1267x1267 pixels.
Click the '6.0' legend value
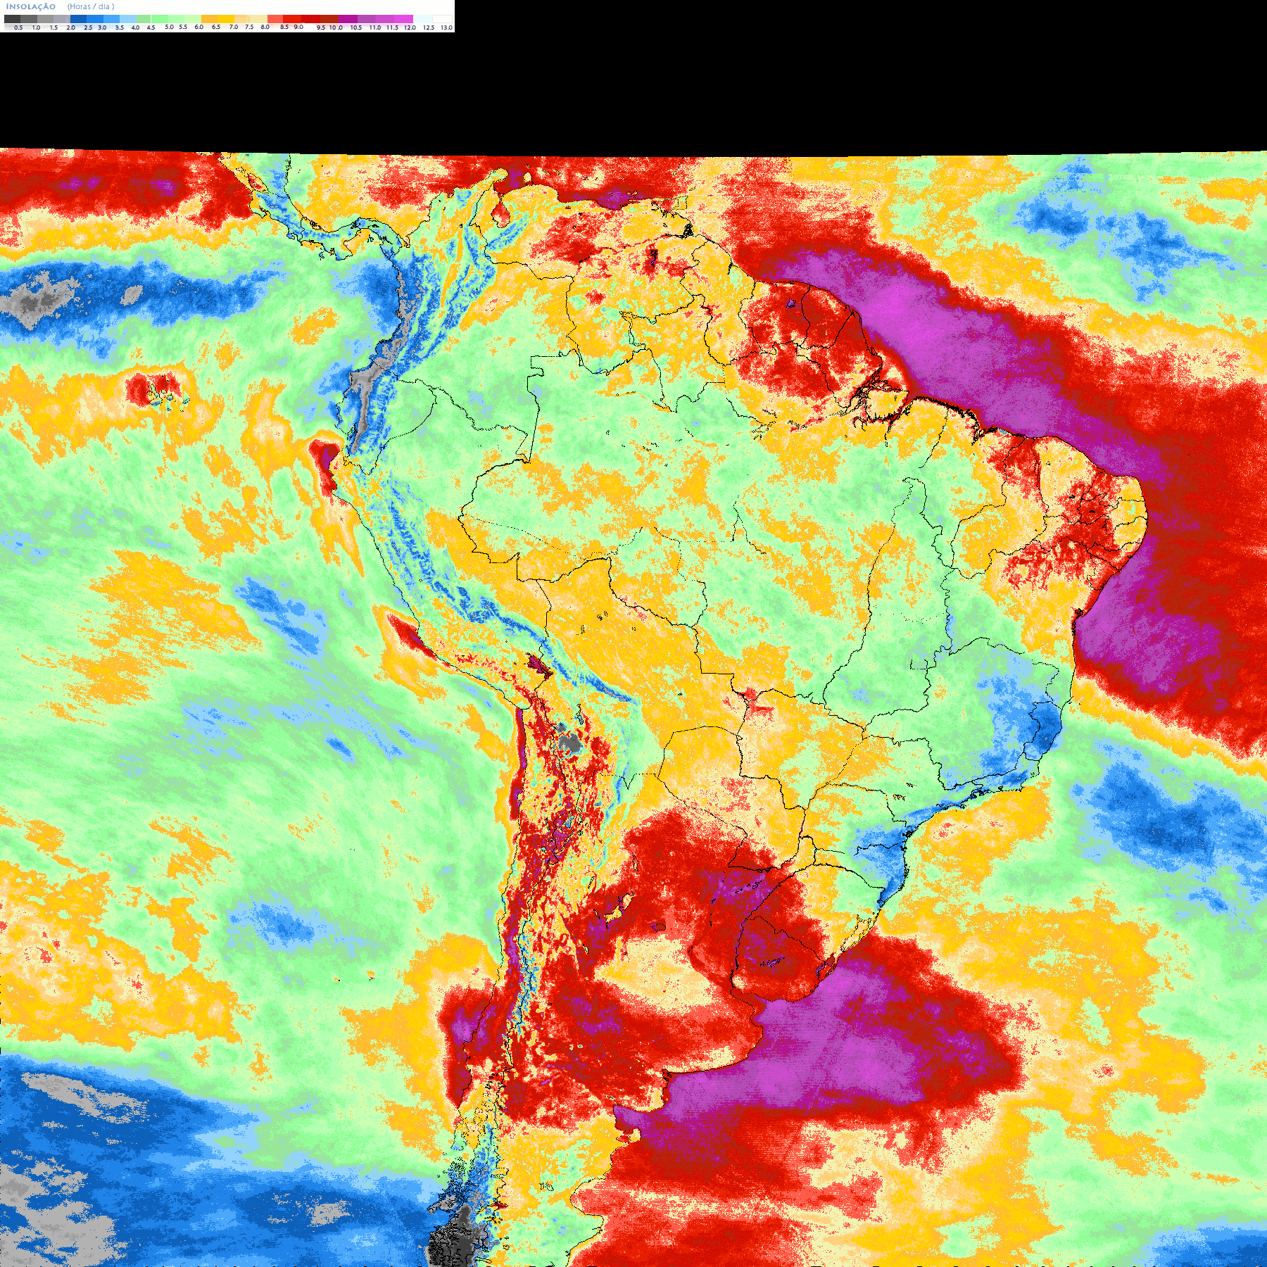pos(199,27)
